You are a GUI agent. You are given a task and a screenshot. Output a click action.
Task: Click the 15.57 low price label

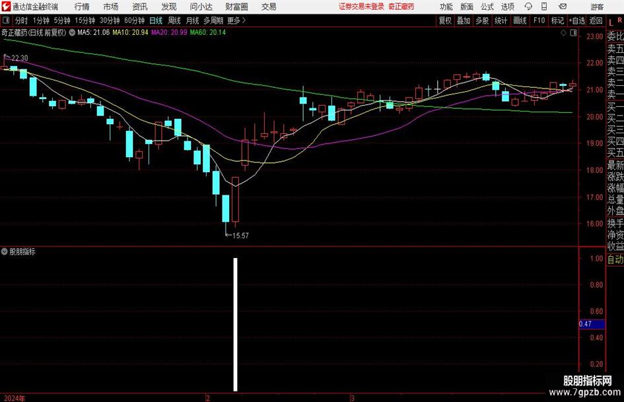240,236
